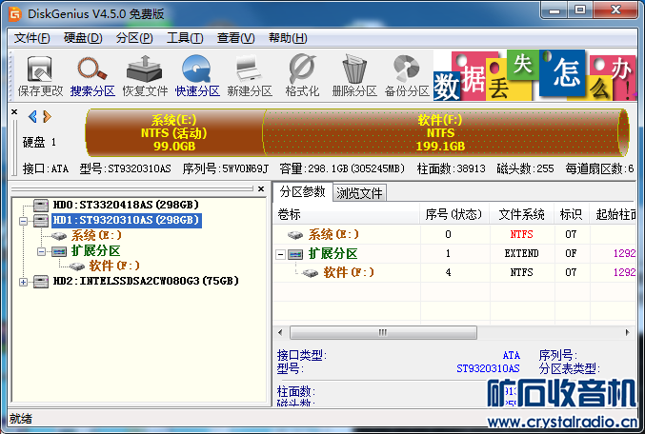The height and width of the screenshot is (434, 645).
Task: Click the red NTFS cell of 系统(E:)
Action: tap(521, 235)
